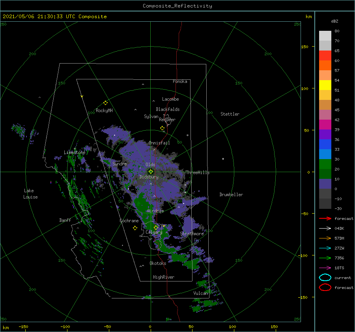The width and height of the screenshot is (355, 332).
Task: Click the Airdrie town label
Action: tap(155, 211)
